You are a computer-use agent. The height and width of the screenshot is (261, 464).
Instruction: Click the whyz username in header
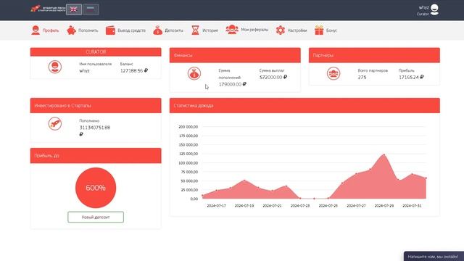(x=423, y=7)
